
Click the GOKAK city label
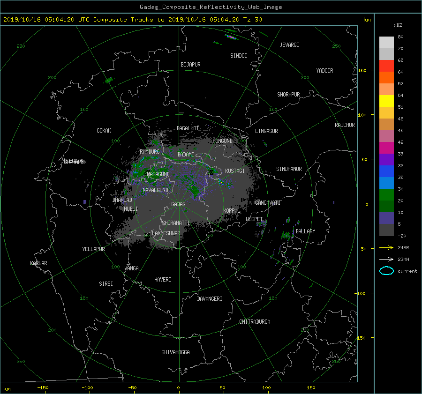pos(104,131)
